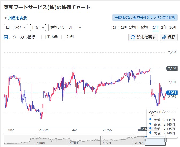
Task: Click the refresh icon in 設定を戻す
Action: point(133,37)
